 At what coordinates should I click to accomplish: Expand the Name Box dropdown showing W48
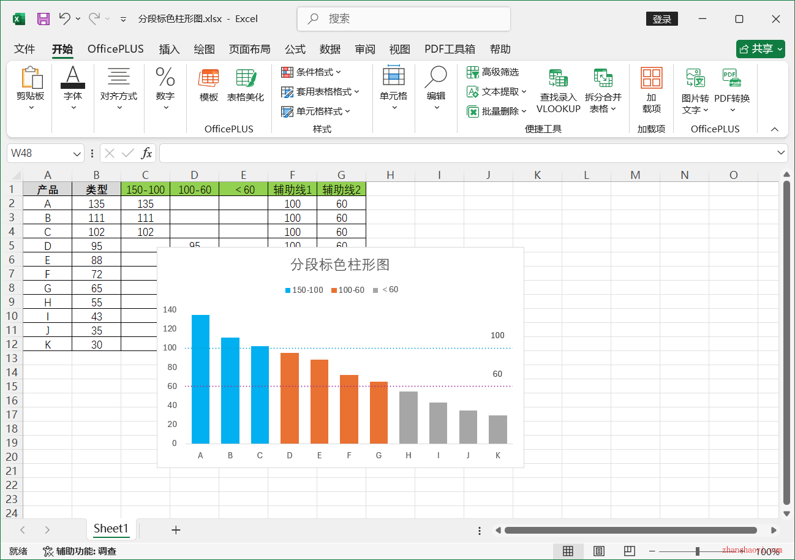[x=76, y=153]
